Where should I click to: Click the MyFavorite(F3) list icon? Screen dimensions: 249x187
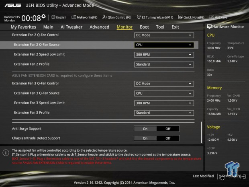click(73, 17)
